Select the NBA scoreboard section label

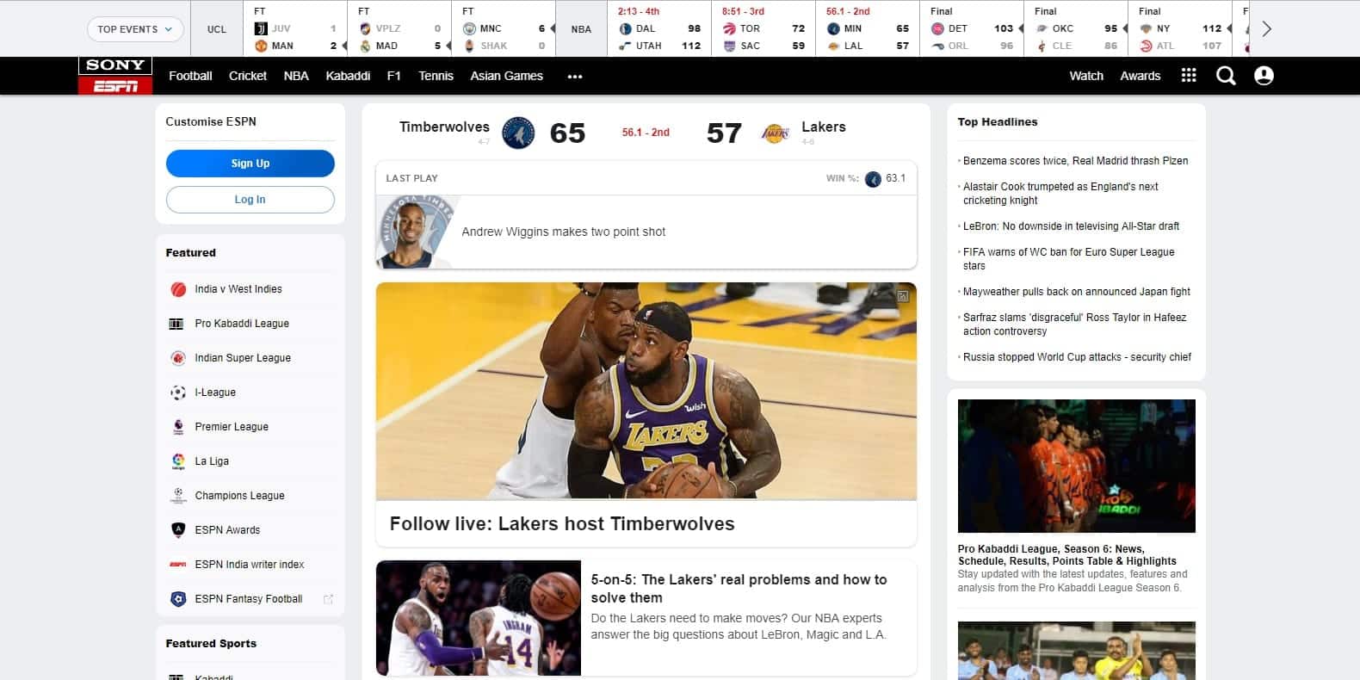tap(582, 29)
